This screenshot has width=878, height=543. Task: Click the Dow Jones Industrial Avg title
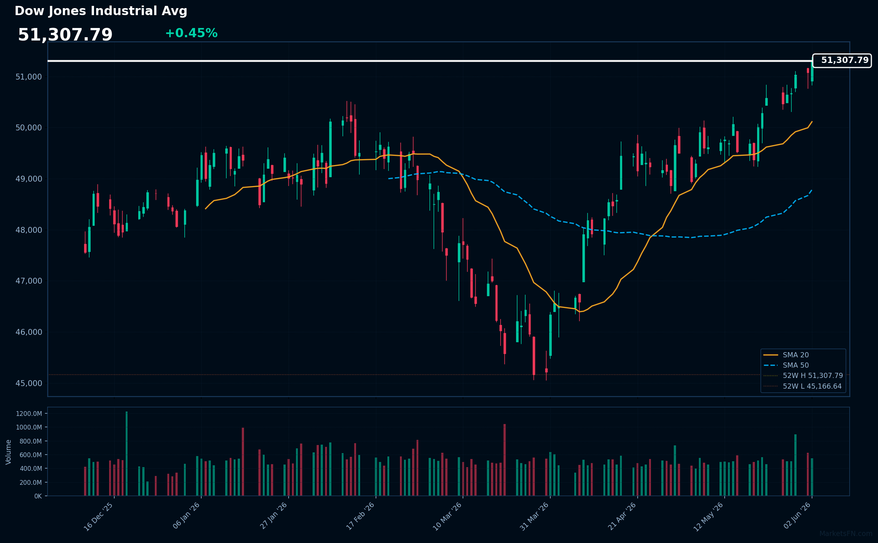pos(101,11)
